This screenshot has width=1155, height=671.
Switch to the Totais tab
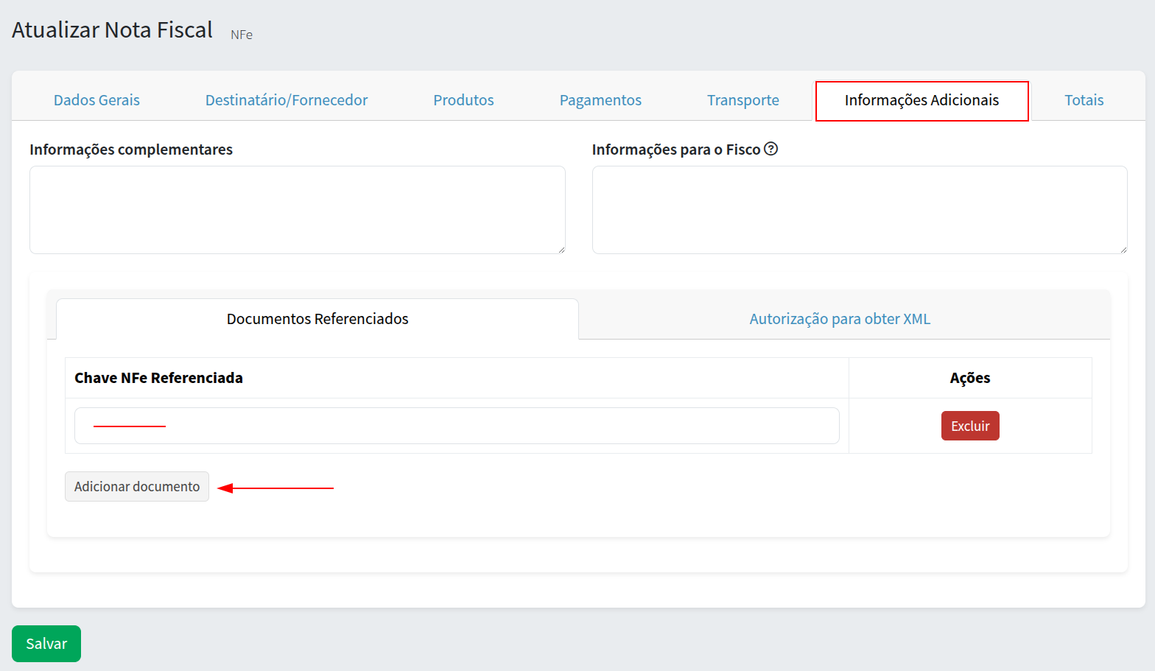point(1084,100)
